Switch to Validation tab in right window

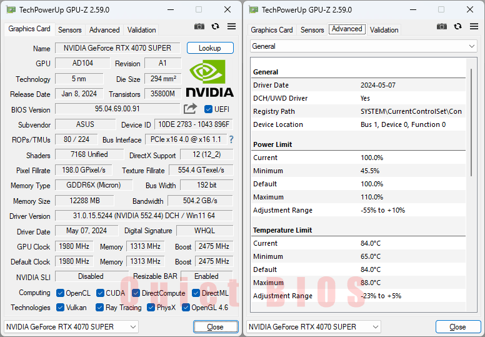pos(384,30)
